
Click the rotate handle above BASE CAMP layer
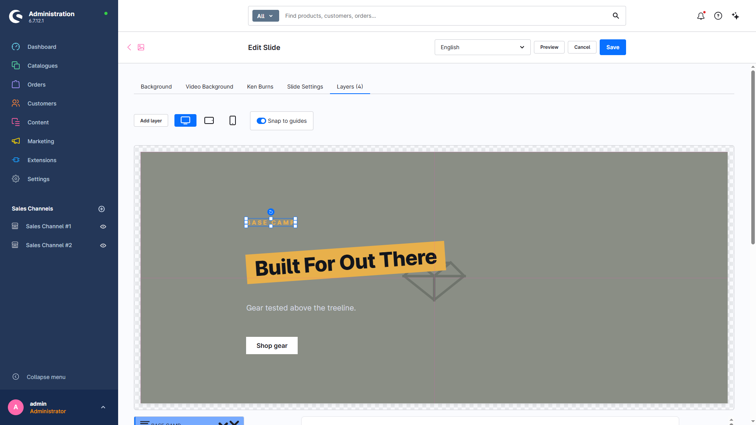click(x=271, y=212)
